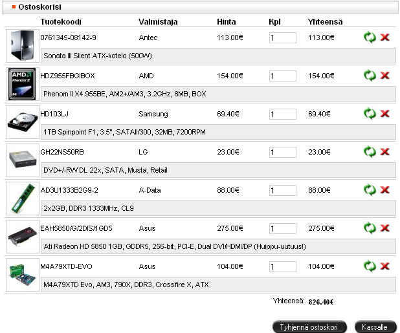Focus quantity field for Samsung HD103LJ
The height and width of the screenshot is (333, 400).
(x=283, y=114)
